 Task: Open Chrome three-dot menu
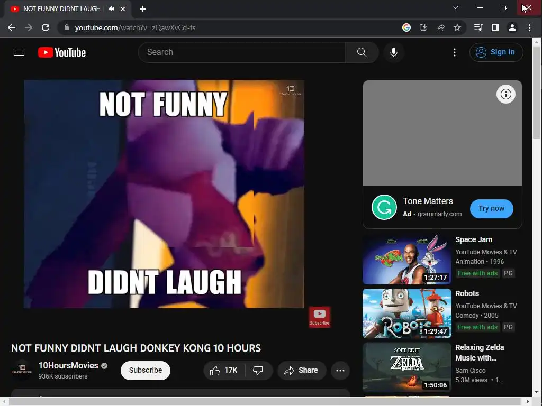(529, 27)
